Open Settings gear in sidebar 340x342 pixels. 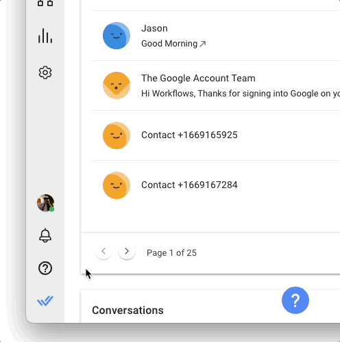[x=45, y=73]
